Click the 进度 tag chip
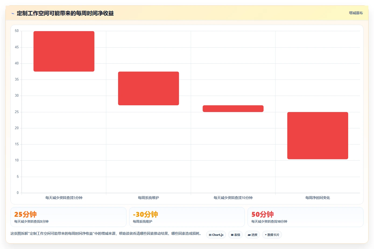 (252, 235)
